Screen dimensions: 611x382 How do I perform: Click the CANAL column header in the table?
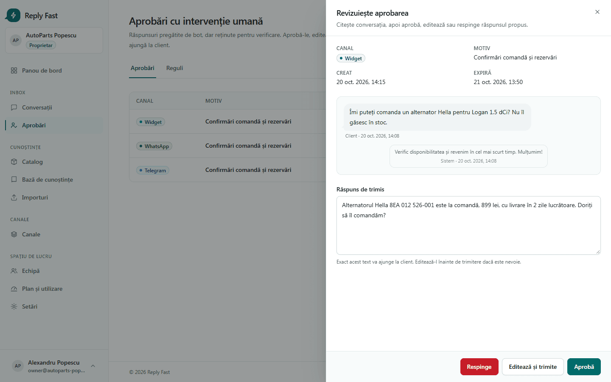pos(145,101)
